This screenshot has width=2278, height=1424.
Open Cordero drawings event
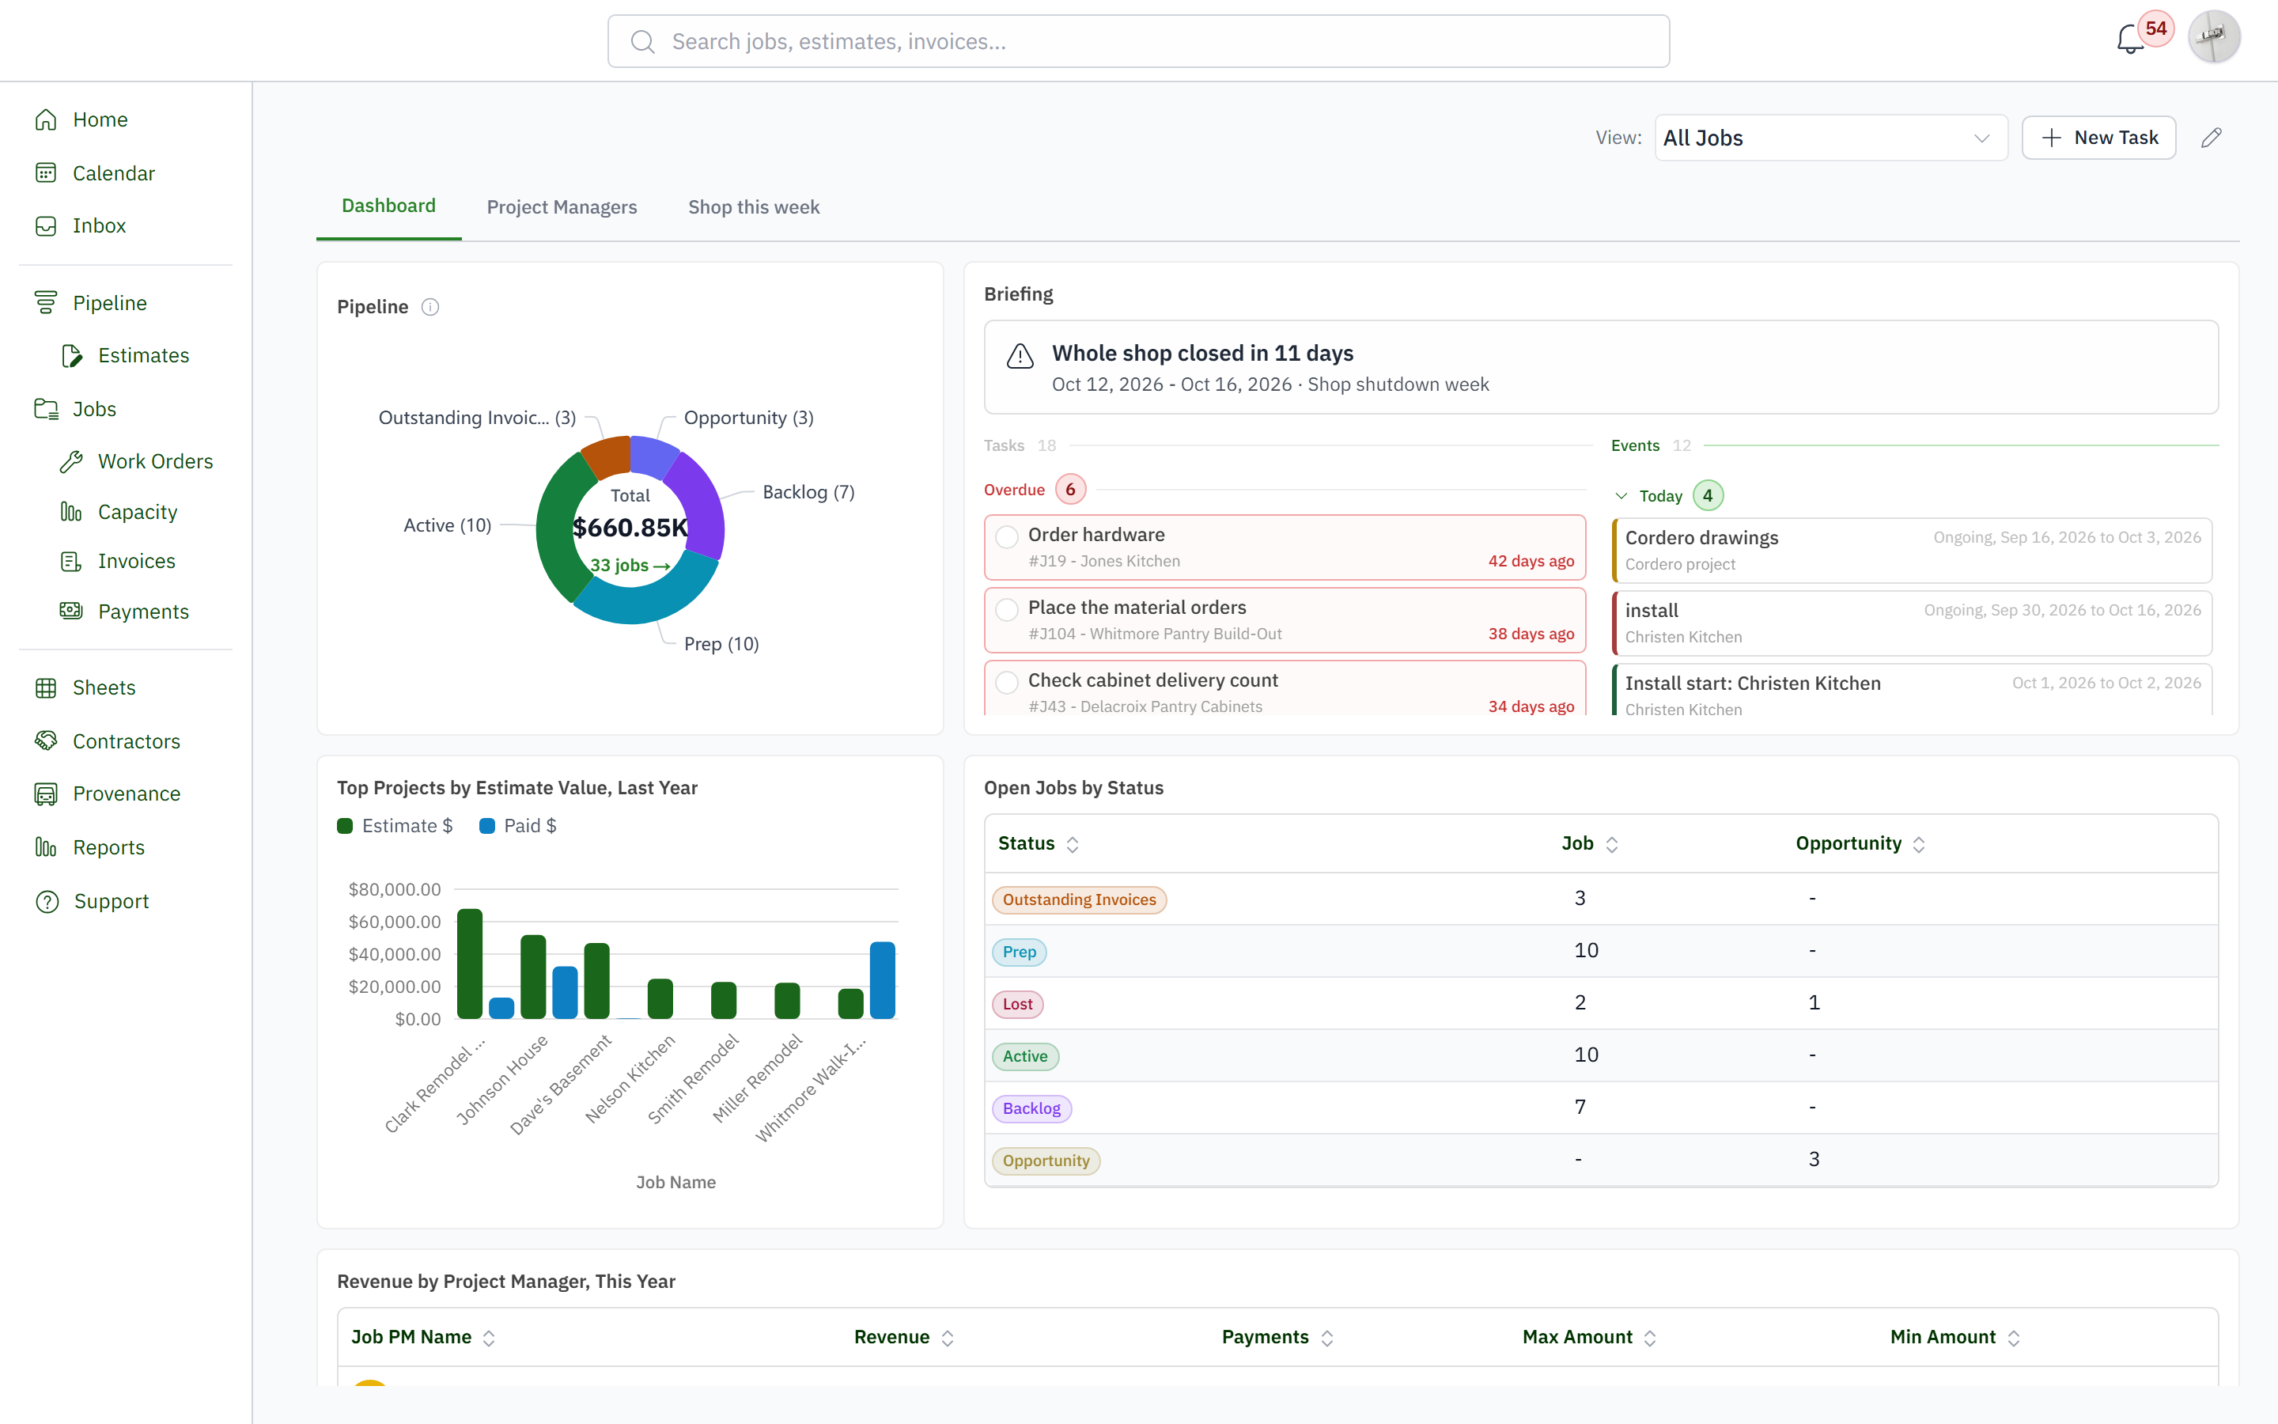(1911, 550)
